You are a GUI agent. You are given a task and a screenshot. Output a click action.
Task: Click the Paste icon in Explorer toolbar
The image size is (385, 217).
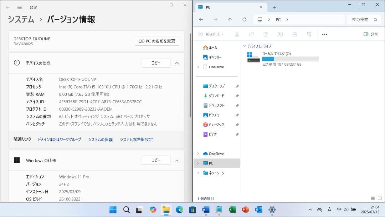coord(266,34)
